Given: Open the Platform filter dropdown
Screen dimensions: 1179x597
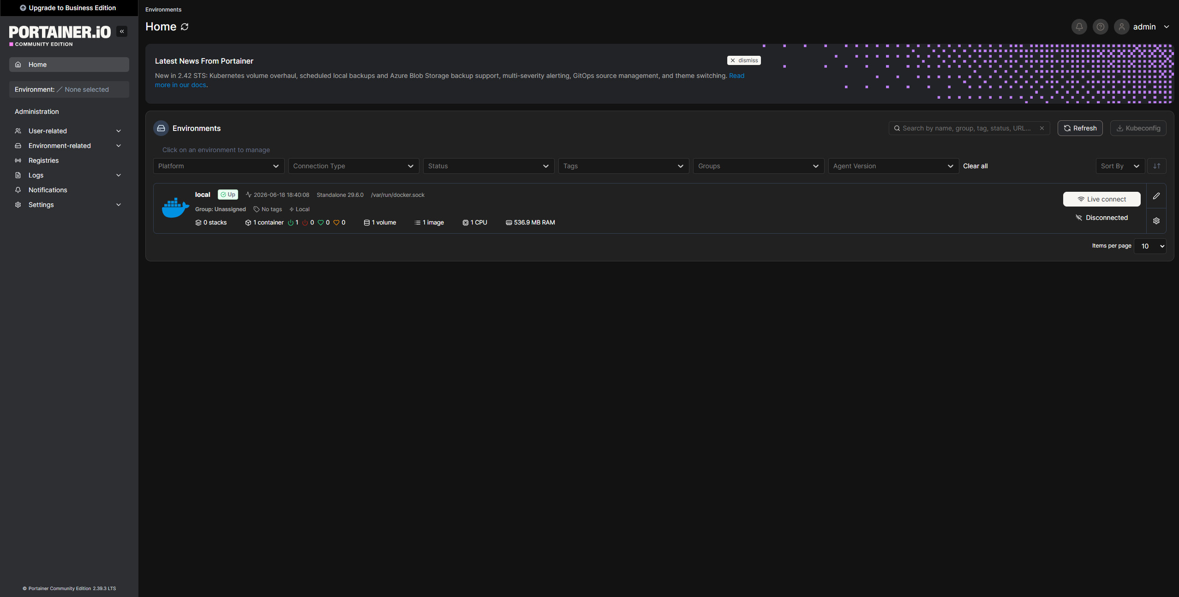Looking at the screenshot, I should click(x=219, y=166).
